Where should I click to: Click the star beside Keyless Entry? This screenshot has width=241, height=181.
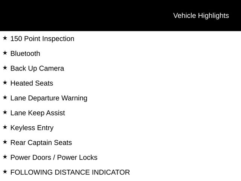(x=5, y=127)
